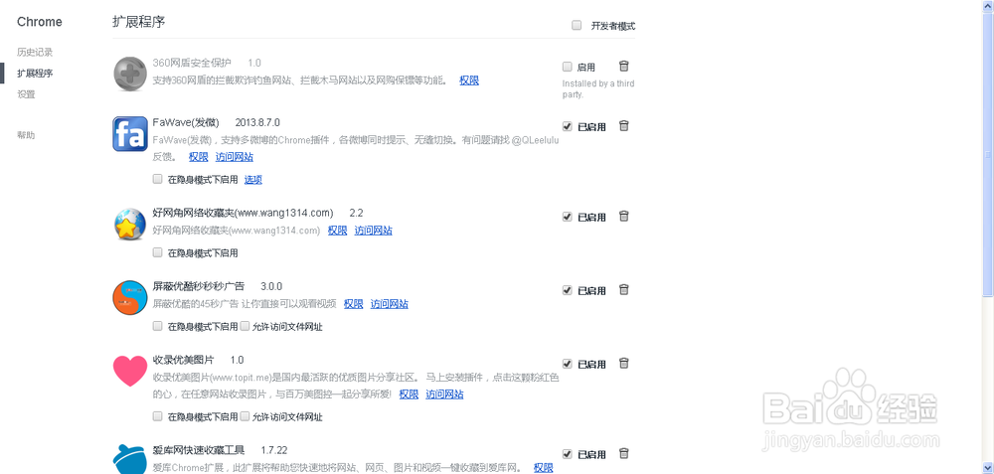
Task: Tick 在隐身模式下启用 for 好网角网络收藏夹
Action: (x=158, y=252)
